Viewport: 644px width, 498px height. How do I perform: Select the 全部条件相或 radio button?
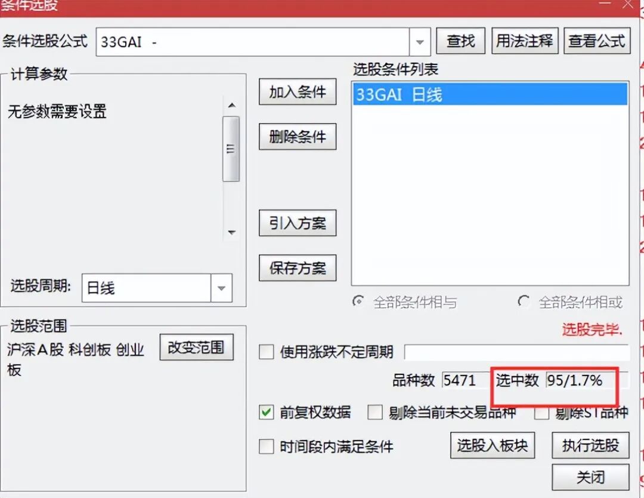click(524, 302)
